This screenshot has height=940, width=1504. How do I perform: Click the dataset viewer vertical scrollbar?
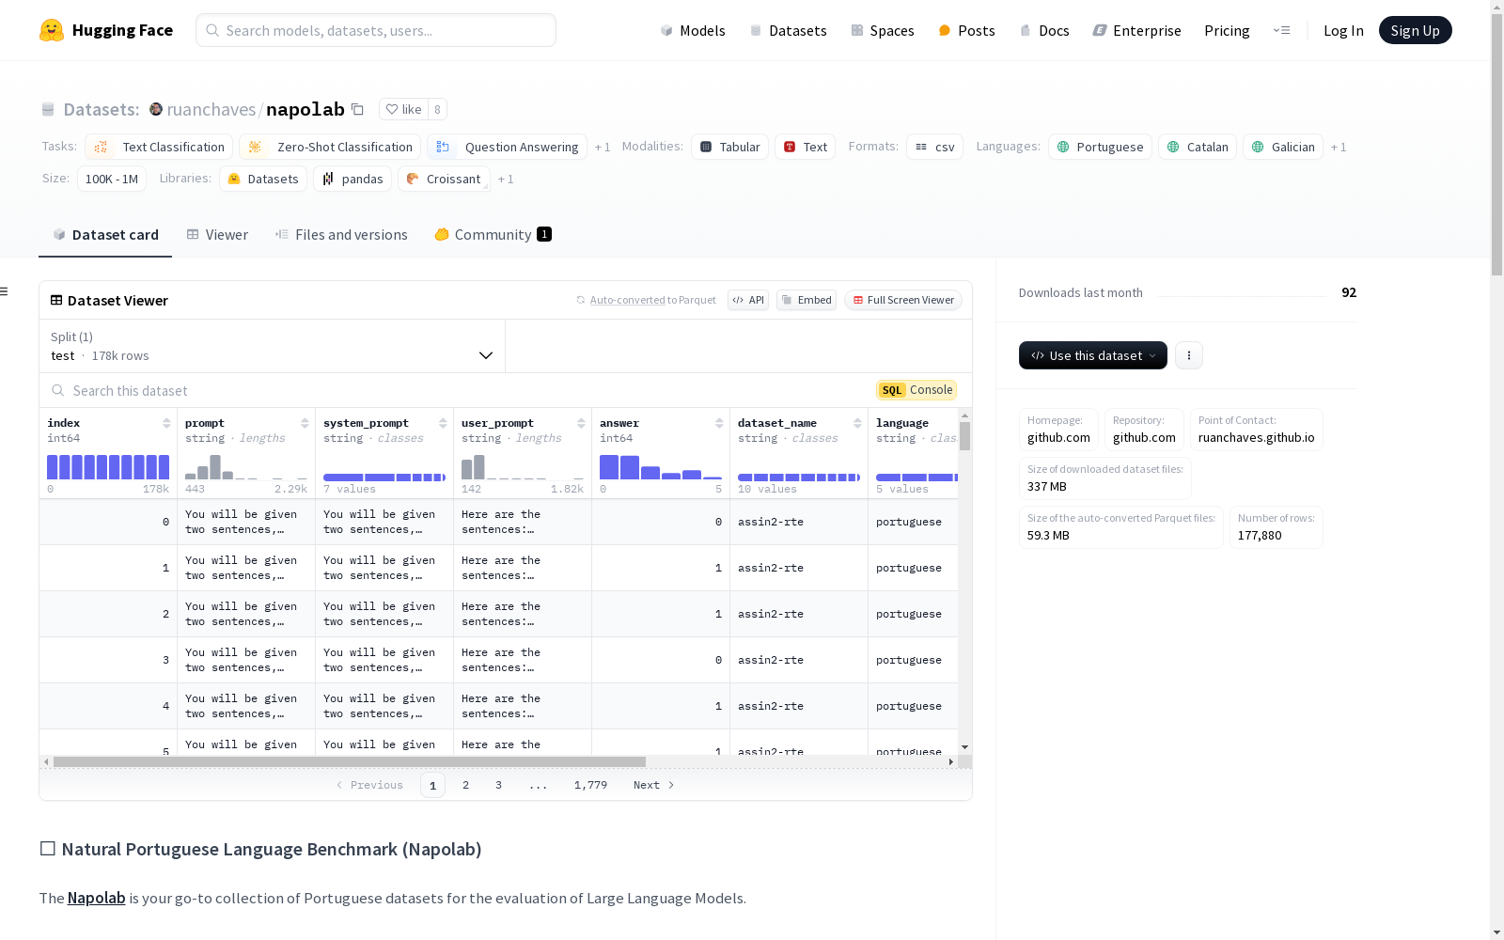964,436
